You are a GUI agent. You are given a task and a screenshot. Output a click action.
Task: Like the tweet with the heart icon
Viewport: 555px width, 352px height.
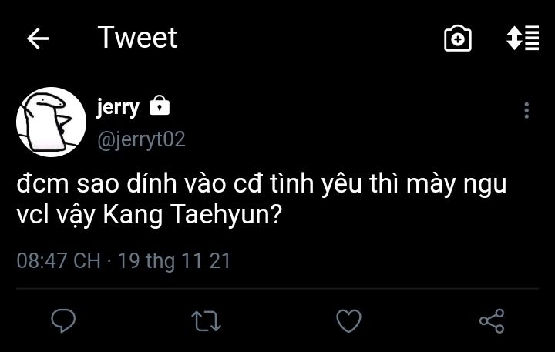pos(349,320)
